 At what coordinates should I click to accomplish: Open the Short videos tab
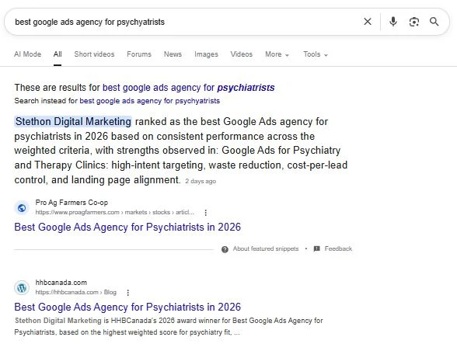(94, 54)
